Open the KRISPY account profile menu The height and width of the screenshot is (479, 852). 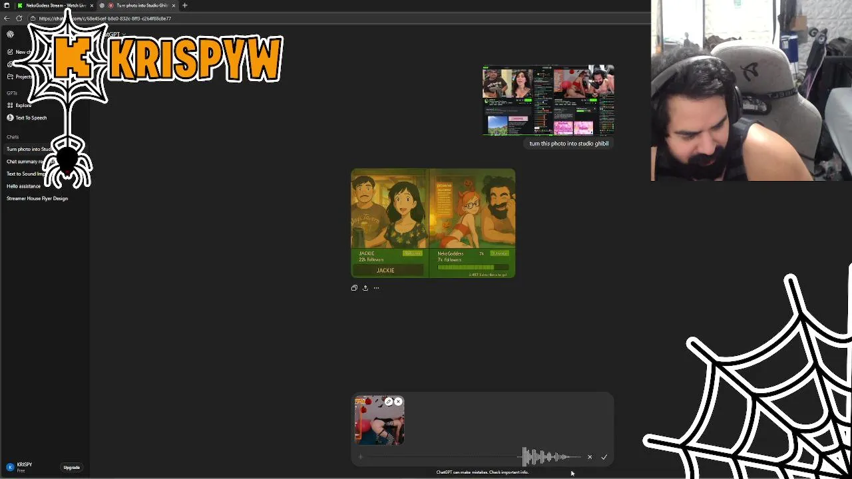click(20, 467)
